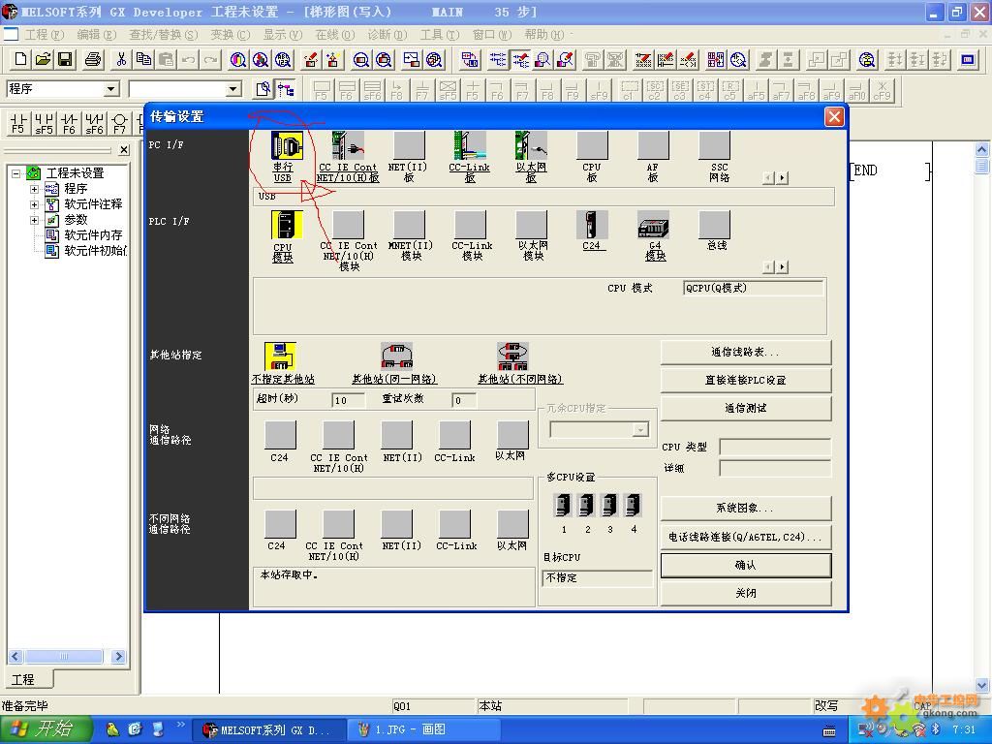Insert normally-closed contact F6 icon
Viewport: 992px width, 744px height.
click(69, 123)
